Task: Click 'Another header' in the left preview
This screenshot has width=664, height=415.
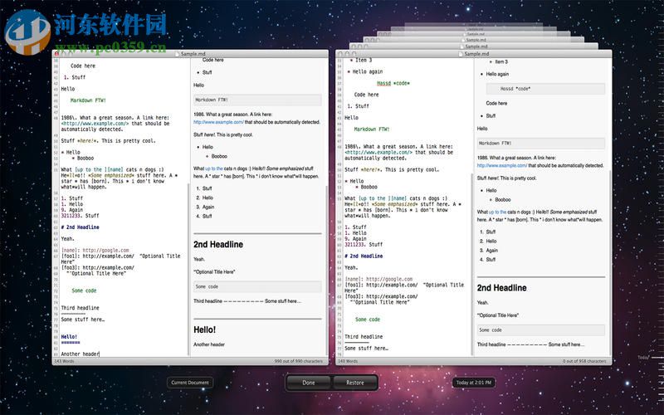Action: [209, 344]
